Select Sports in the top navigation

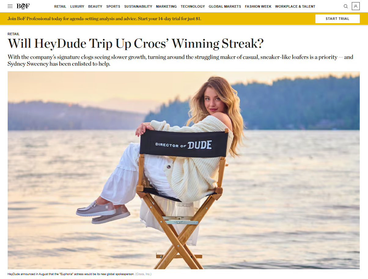pos(113,6)
